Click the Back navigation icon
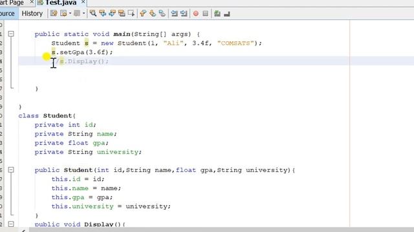414x232 pixels. (63, 14)
